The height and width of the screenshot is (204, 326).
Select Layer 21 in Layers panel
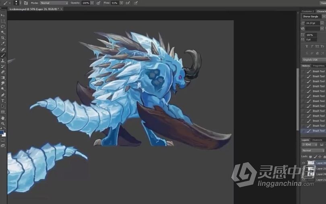point(314,180)
